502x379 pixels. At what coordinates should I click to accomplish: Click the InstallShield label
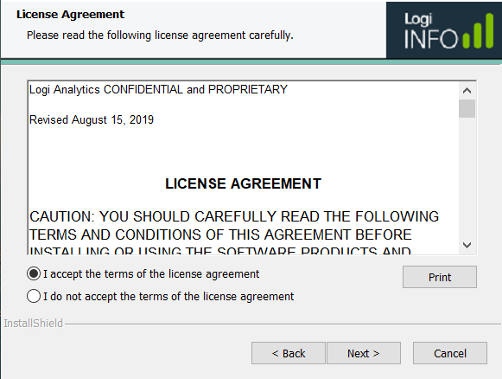(x=34, y=324)
